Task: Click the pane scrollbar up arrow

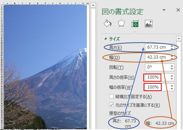Action: coord(179,39)
